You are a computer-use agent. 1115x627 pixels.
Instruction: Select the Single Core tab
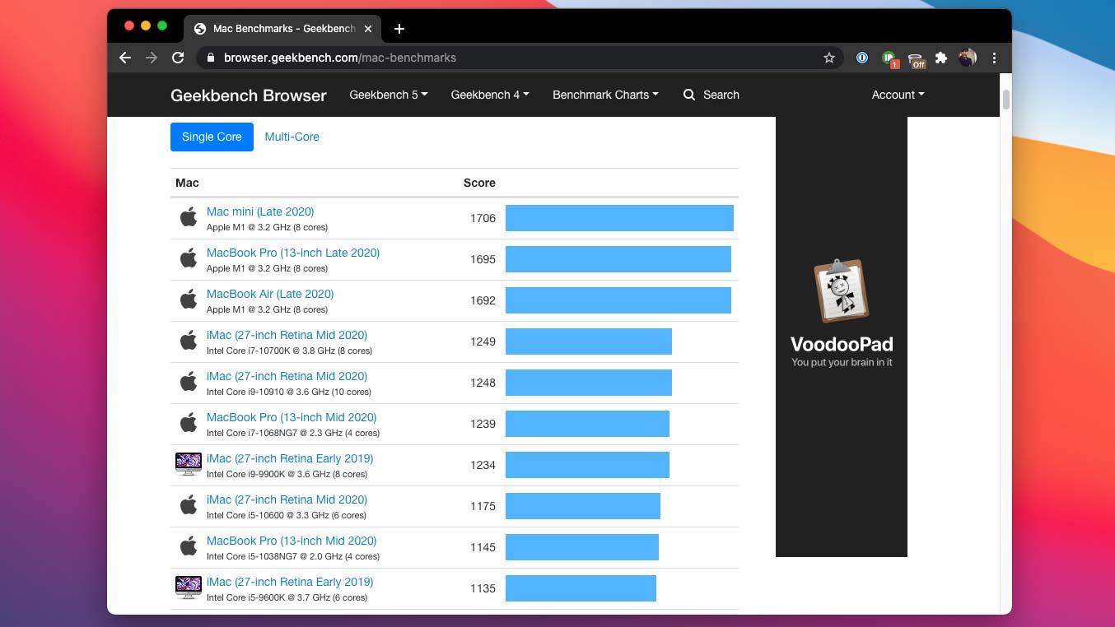click(x=212, y=137)
